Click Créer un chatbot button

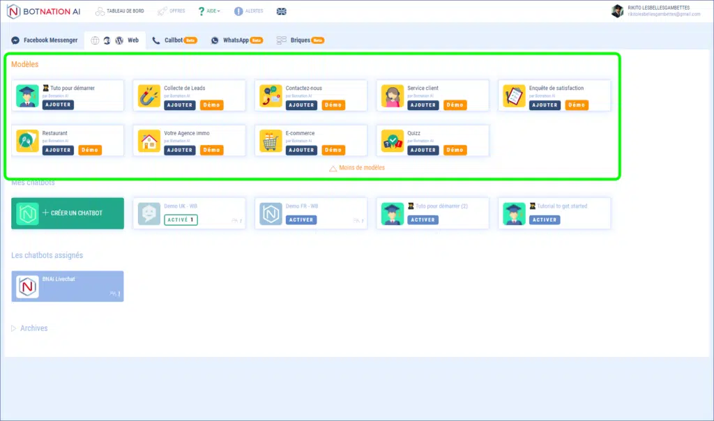tap(68, 213)
